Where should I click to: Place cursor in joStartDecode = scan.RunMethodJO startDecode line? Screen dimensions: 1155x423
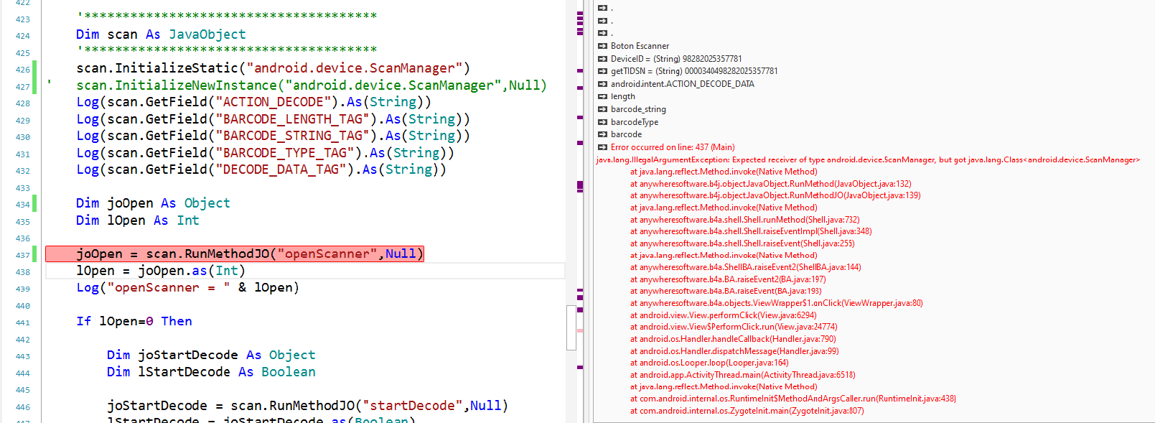pos(307,406)
